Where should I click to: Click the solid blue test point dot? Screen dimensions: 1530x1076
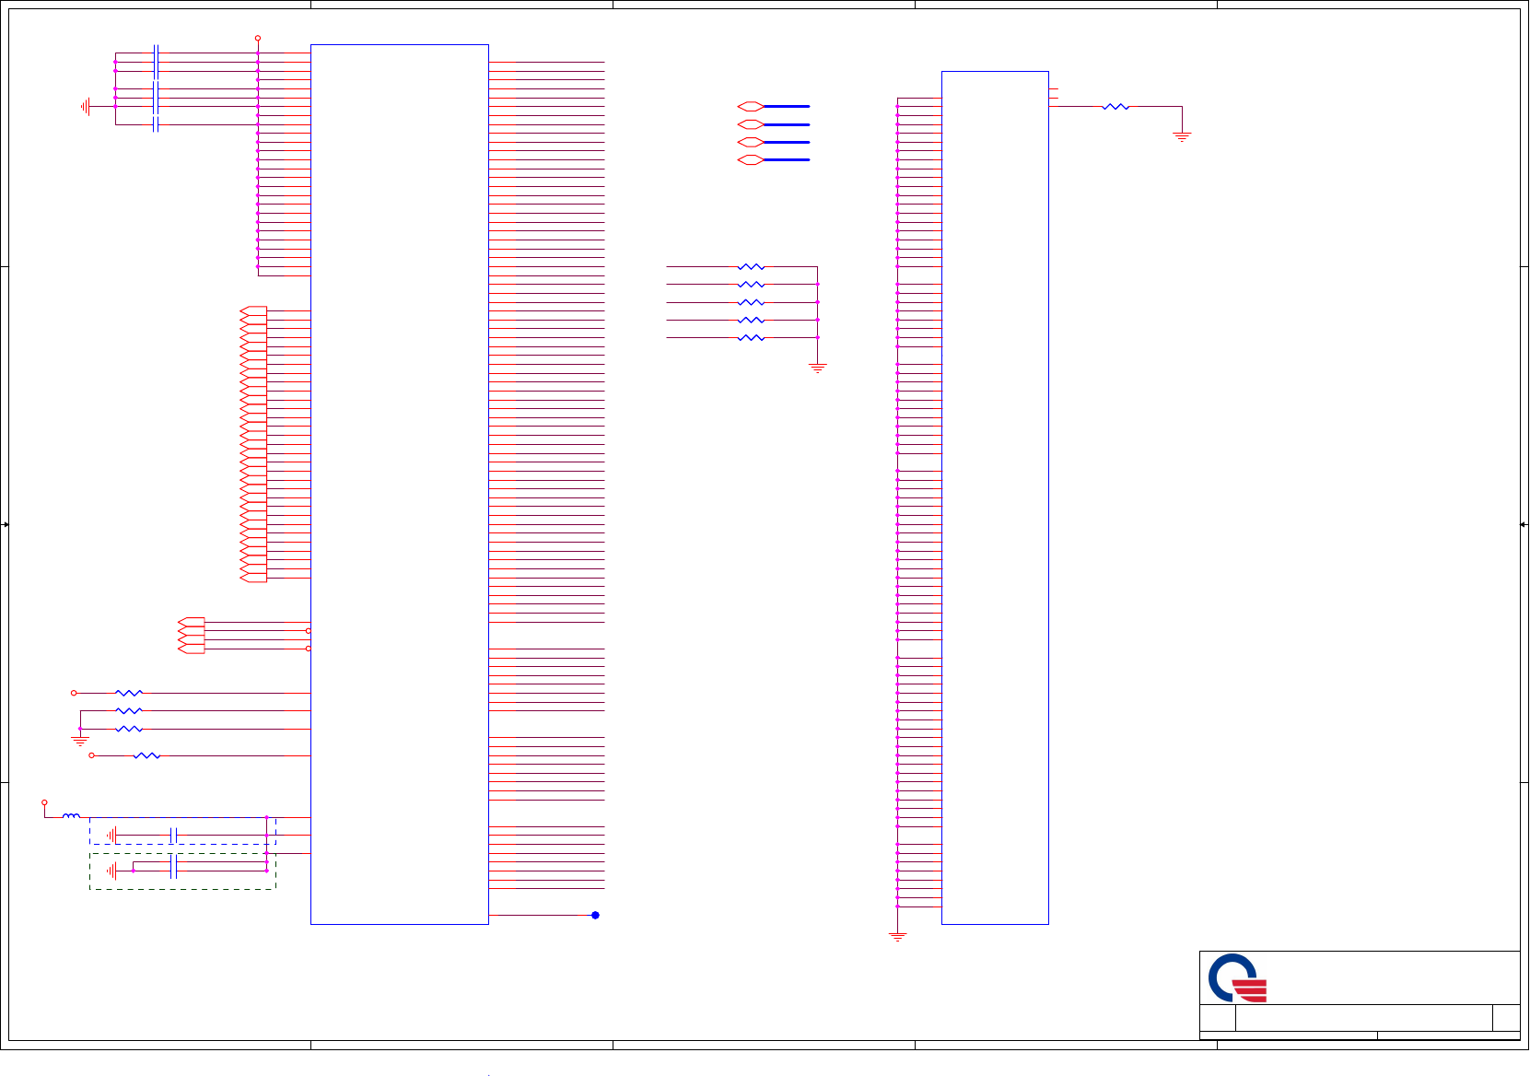click(x=595, y=915)
